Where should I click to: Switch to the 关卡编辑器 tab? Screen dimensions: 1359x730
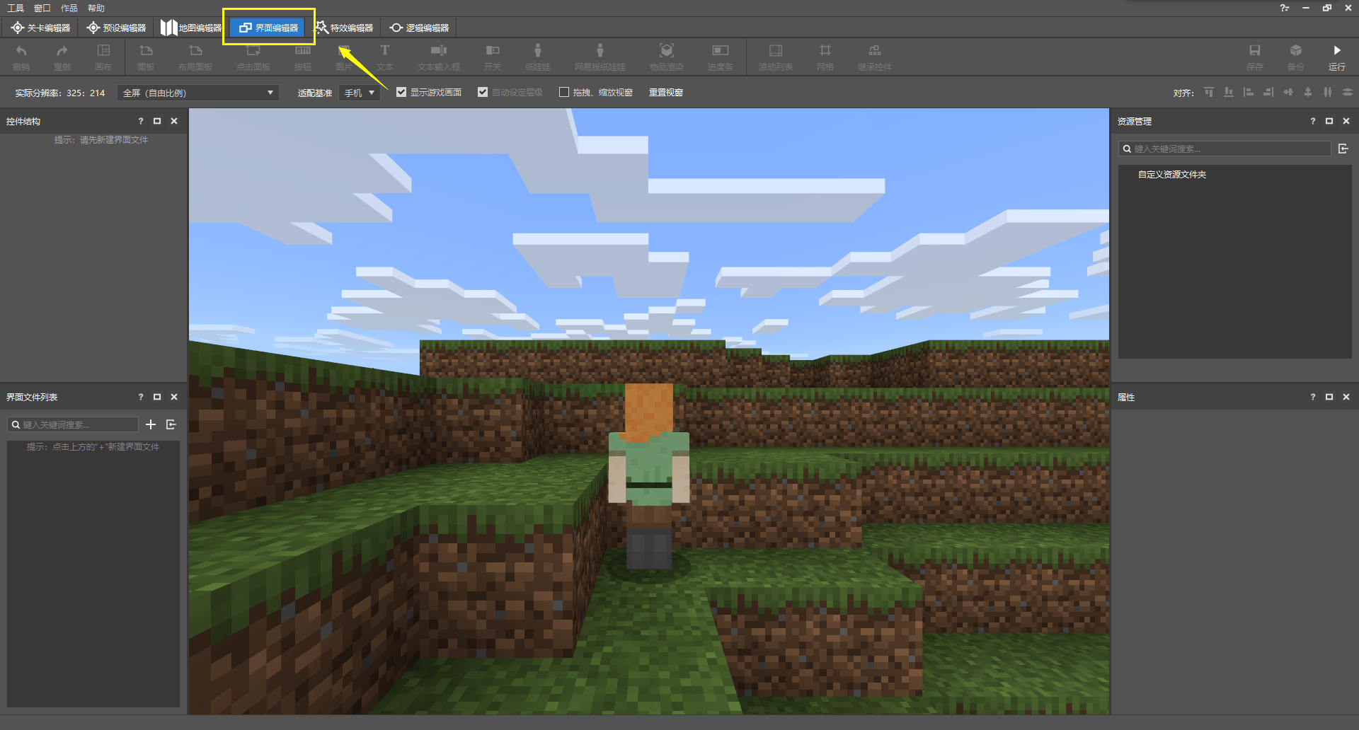pyautogui.click(x=40, y=28)
